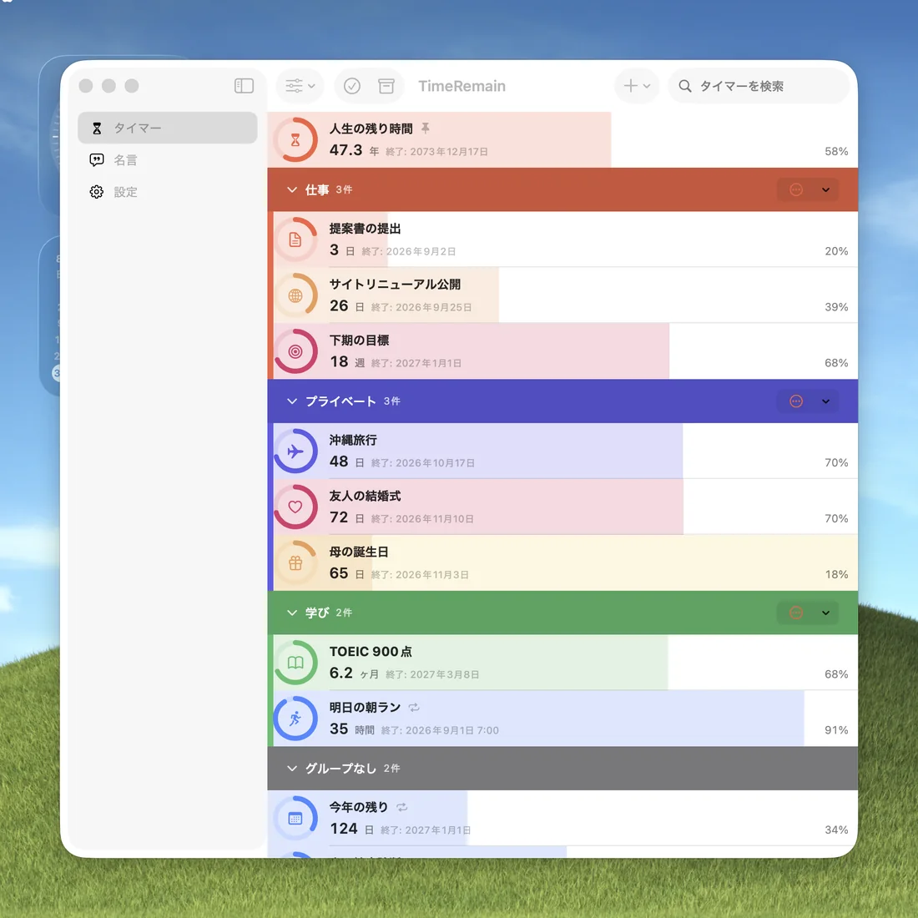Image resolution: width=918 pixels, height=918 pixels.
Task: Click the gift icon of 母の誕生日
Action: [x=295, y=563]
